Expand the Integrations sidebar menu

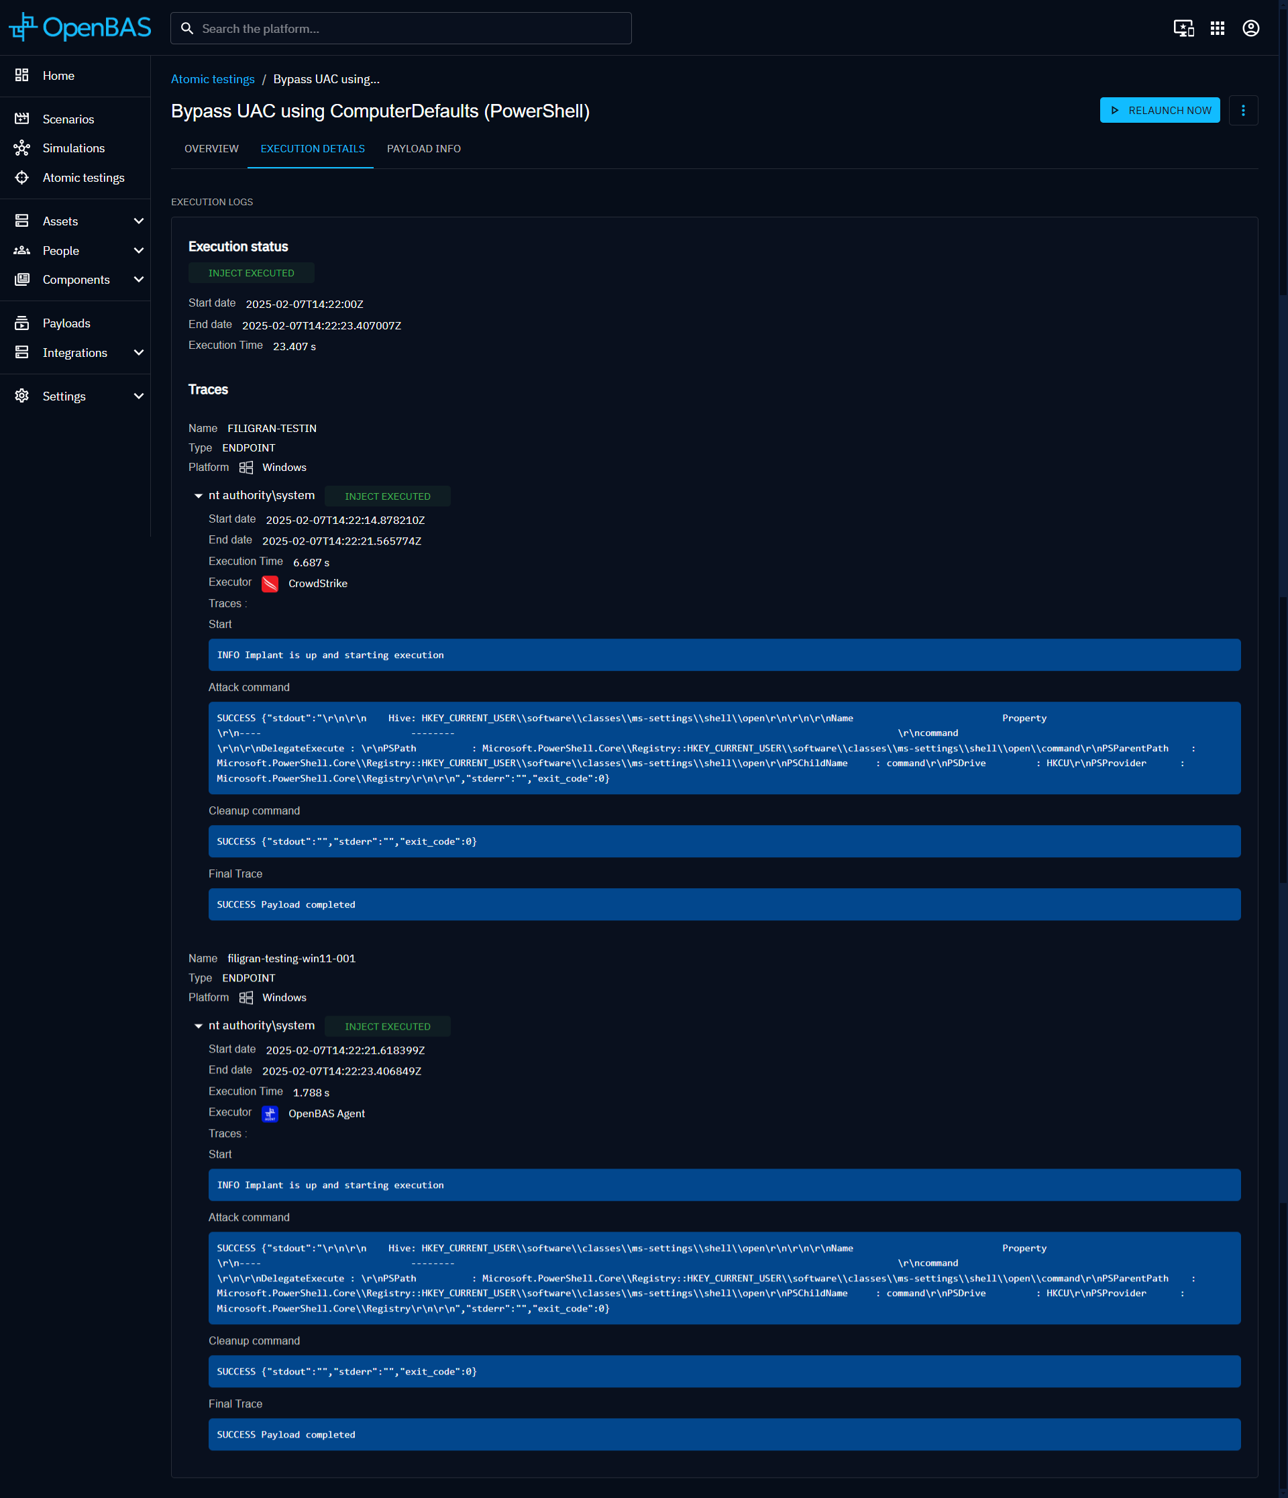coord(139,353)
